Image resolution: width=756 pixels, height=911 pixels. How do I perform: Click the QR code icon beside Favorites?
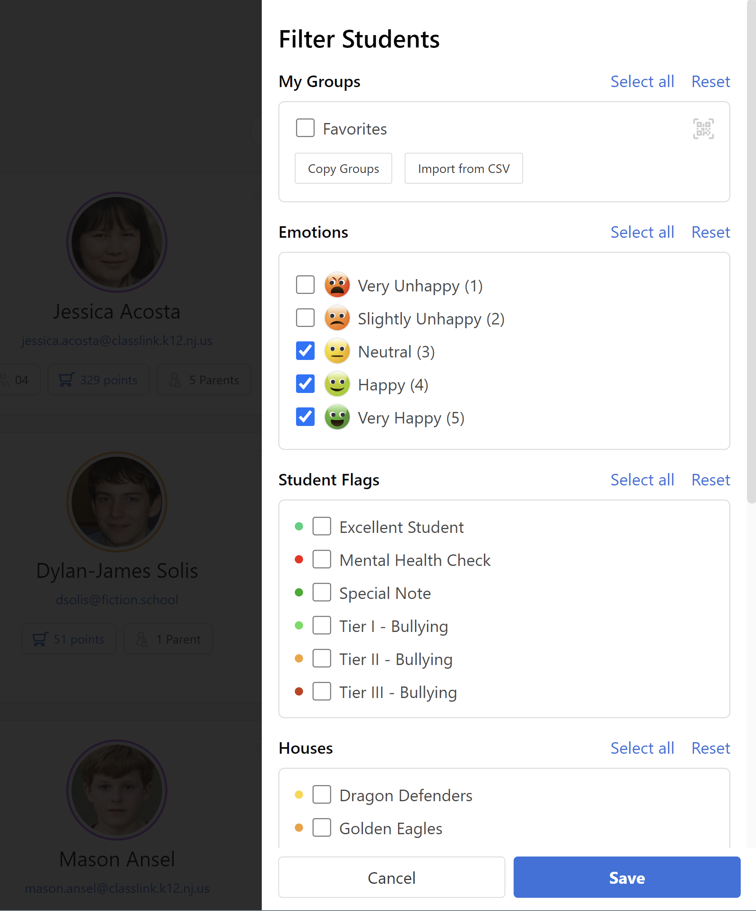pos(703,129)
